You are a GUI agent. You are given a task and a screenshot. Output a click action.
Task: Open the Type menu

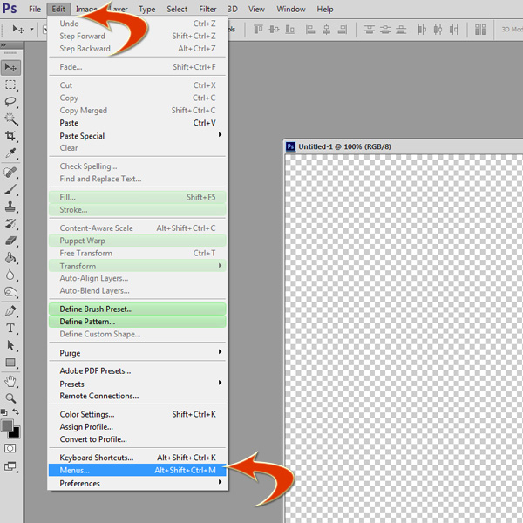[147, 9]
